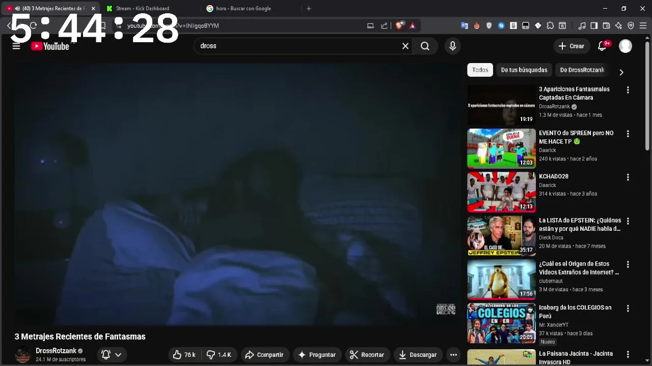Select the 'Todos' filter chip
This screenshot has height=366, width=652.
[x=480, y=70]
